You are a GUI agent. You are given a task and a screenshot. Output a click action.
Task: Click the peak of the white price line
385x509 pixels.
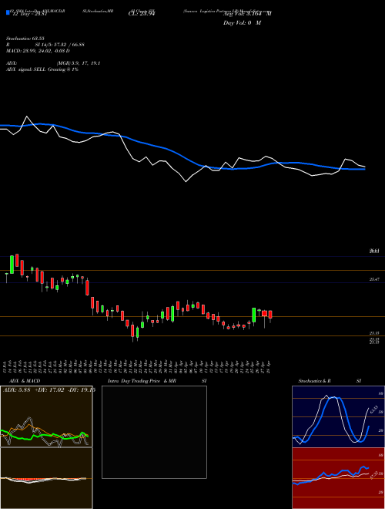point(27,116)
